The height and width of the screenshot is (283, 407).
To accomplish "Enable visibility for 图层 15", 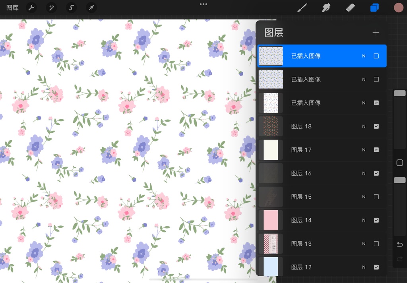I will coord(376,196).
